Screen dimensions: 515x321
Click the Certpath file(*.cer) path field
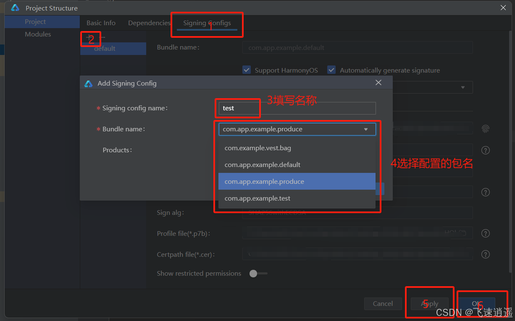click(357, 254)
